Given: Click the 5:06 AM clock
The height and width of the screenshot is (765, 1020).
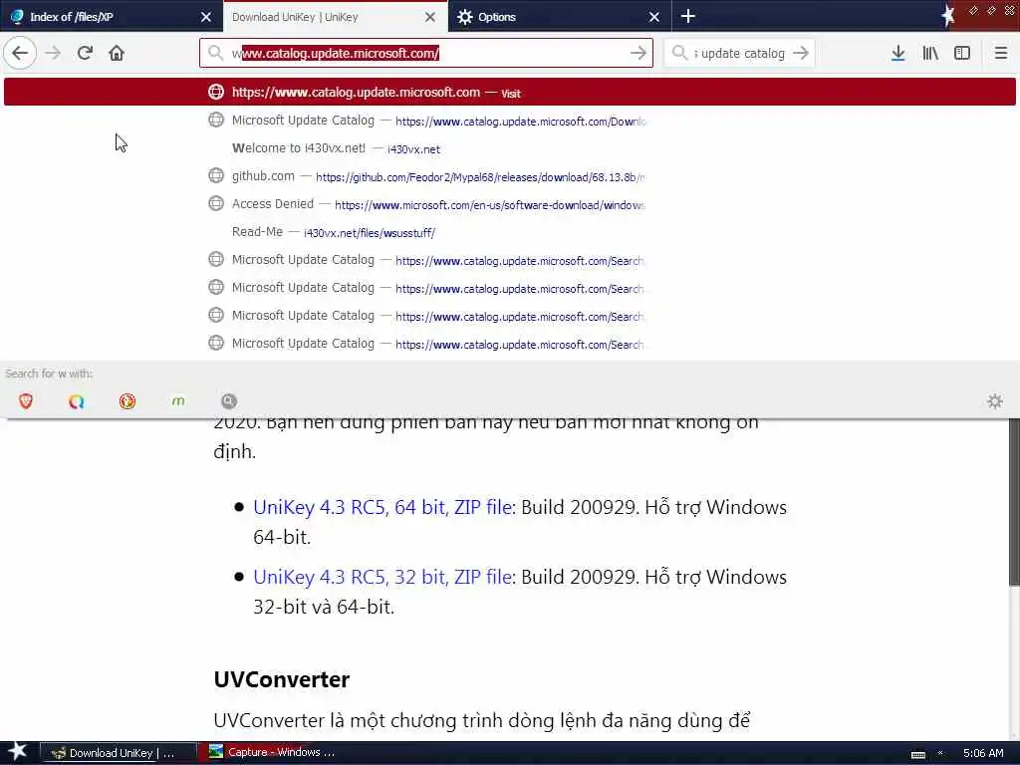Looking at the screenshot, I should (x=983, y=753).
